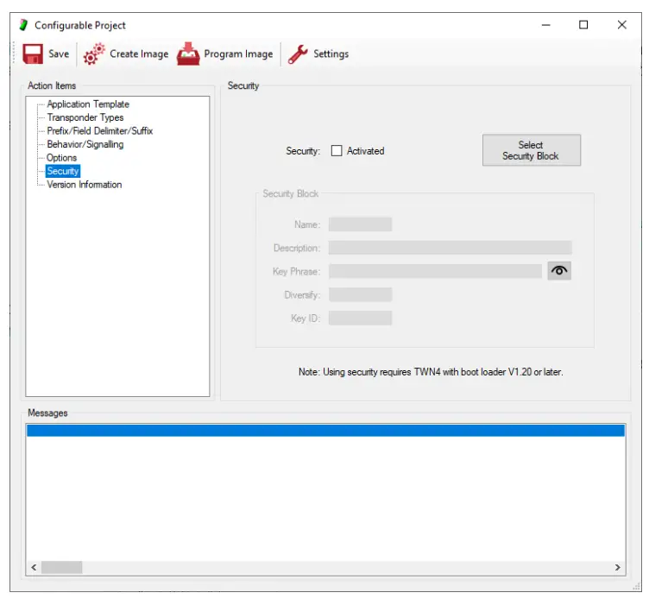Image resolution: width=649 pixels, height=599 pixels.
Task: Maximize the Configurable Project window
Action: coord(583,25)
